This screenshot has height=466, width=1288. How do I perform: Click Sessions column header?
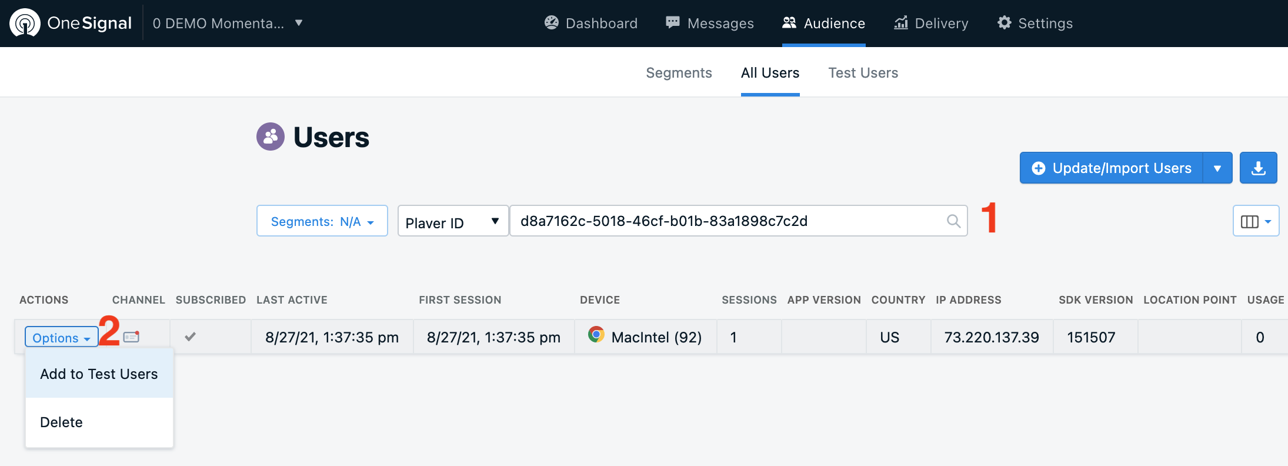pos(749,299)
